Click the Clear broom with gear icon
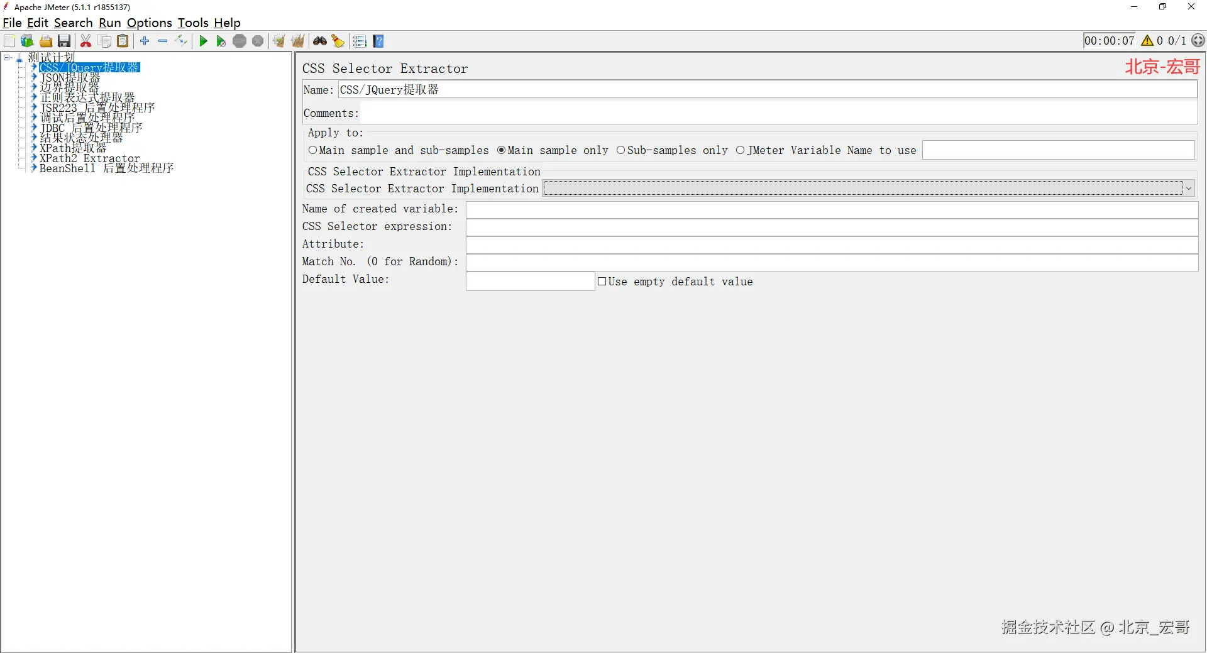Screen dimensions: 1207x653 pyautogui.click(x=279, y=41)
